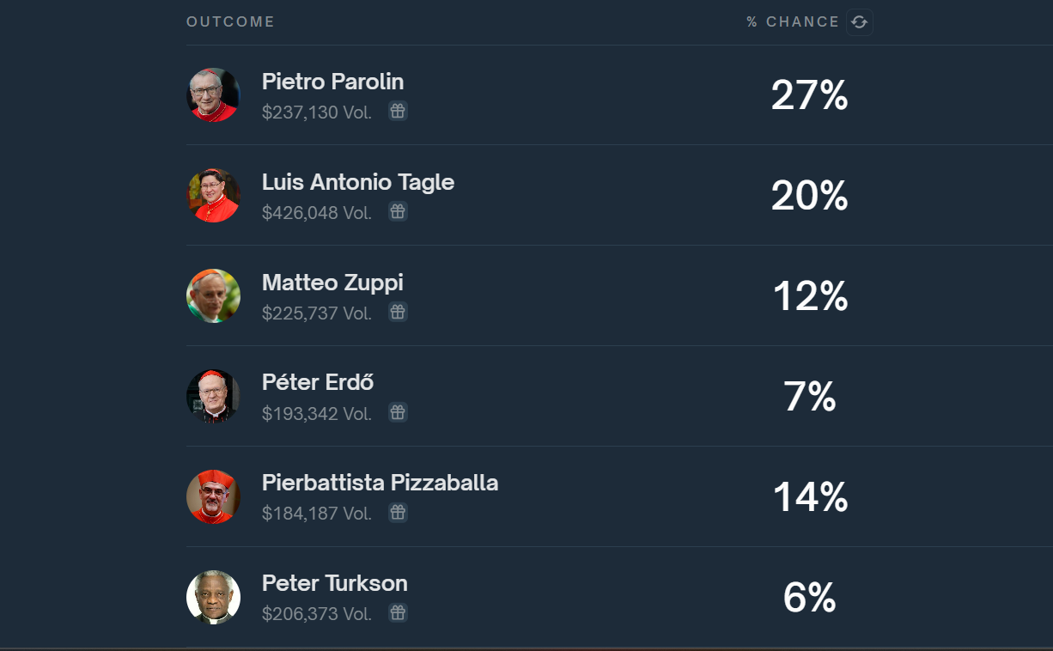The width and height of the screenshot is (1053, 651).
Task: Open Luis Antonio Tagle's avatar photo
Action: coord(213,196)
